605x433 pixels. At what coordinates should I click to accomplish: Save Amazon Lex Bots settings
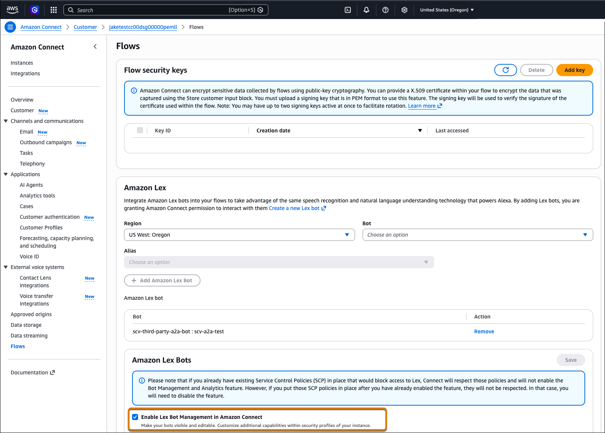tap(571, 360)
